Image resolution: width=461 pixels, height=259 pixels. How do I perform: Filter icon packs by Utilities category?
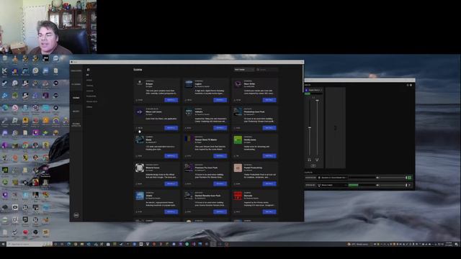(89, 107)
